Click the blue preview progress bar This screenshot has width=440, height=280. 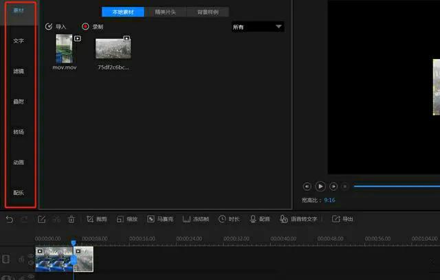(397, 186)
